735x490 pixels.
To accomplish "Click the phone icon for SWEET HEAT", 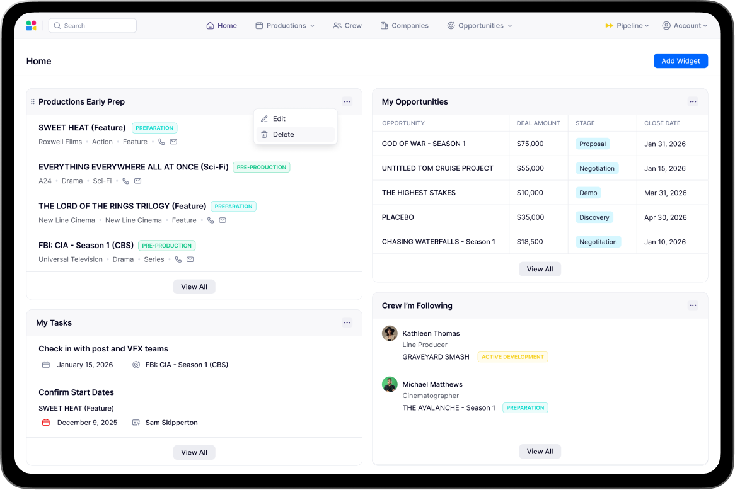I will [x=162, y=142].
